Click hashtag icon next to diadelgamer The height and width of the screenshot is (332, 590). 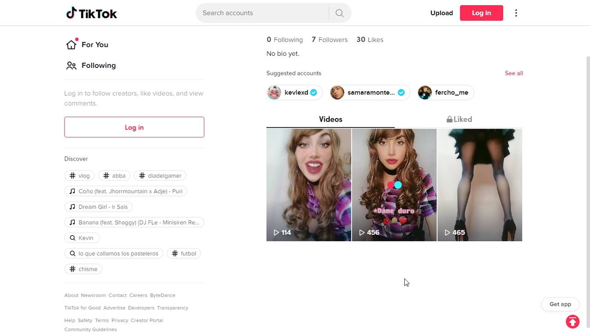[x=142, y=176]
